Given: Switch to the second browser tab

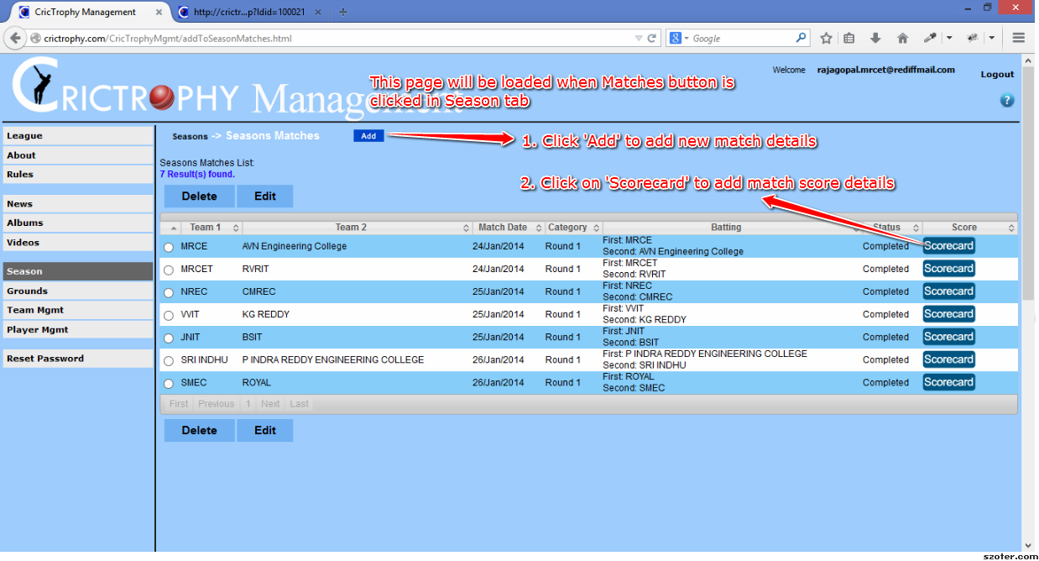Looking at the screenshot, I should (x=248, y=12).
